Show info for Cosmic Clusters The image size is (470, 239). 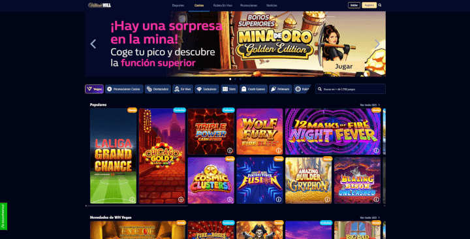(230, 199)
